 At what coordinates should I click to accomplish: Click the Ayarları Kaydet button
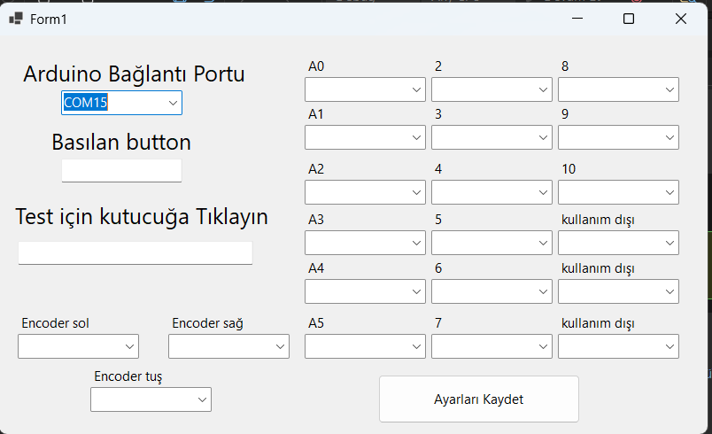coord(479,399)
